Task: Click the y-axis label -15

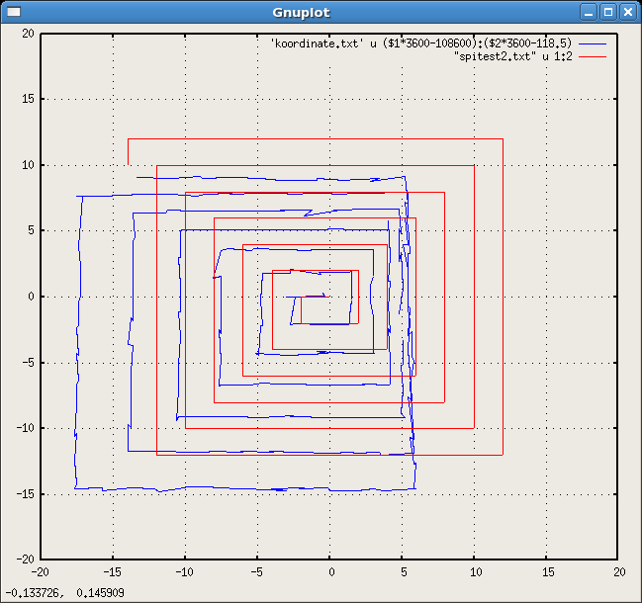Action: [x=26, y=494]
